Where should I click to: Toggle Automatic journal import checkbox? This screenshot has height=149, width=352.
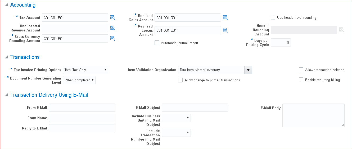157,43
